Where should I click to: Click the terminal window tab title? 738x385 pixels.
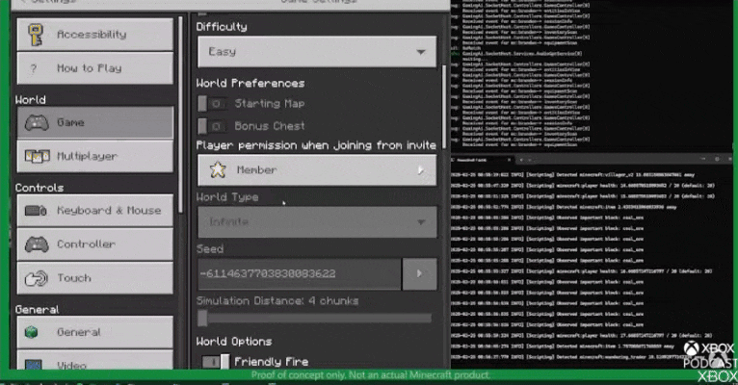coord(471,161)
